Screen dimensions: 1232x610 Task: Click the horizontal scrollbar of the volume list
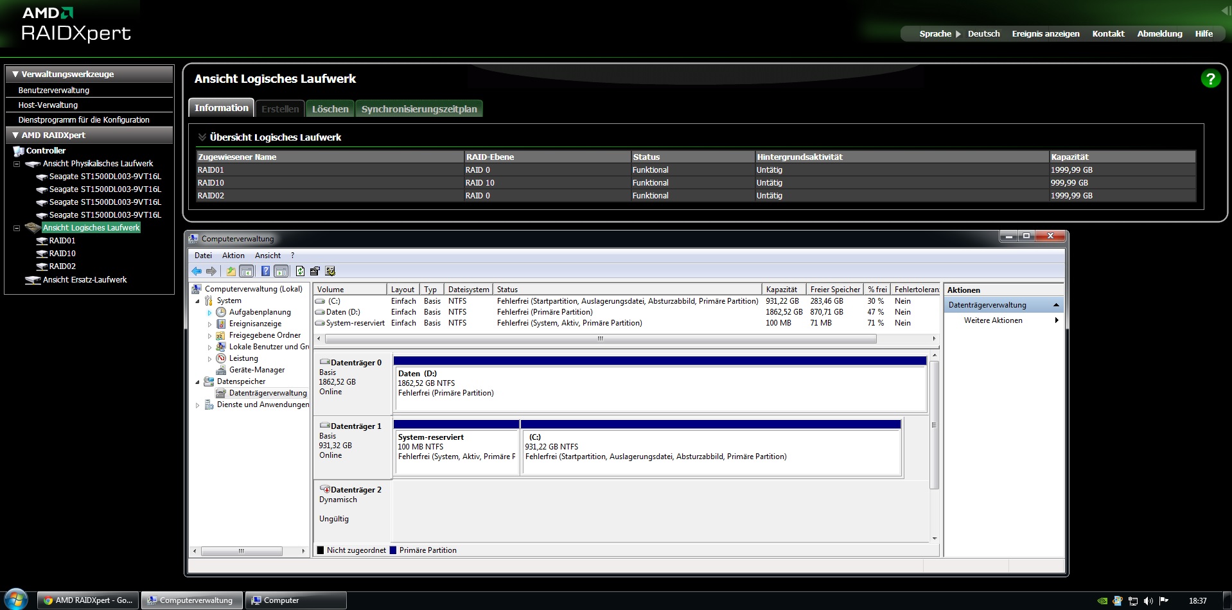tap(601, 338)
